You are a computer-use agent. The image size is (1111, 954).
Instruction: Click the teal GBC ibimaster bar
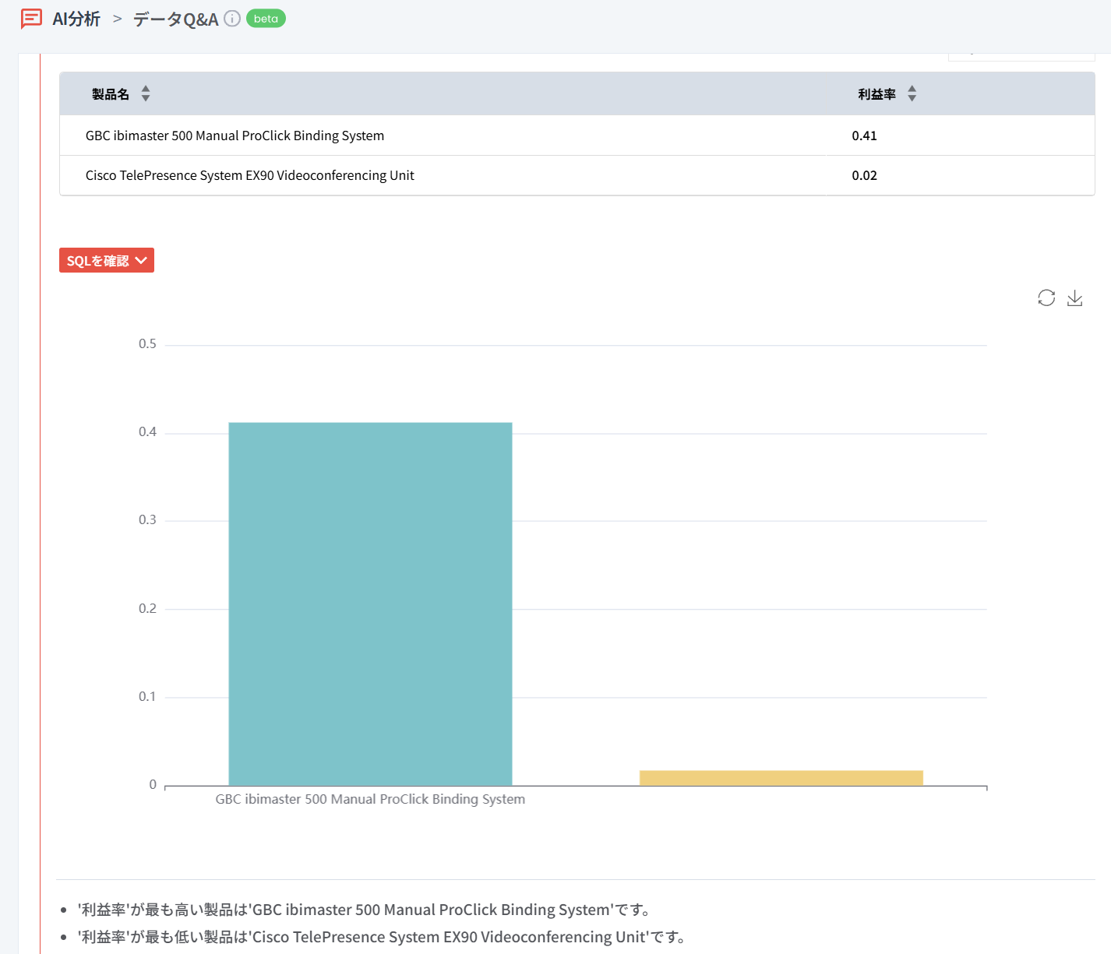coord(370,604)
